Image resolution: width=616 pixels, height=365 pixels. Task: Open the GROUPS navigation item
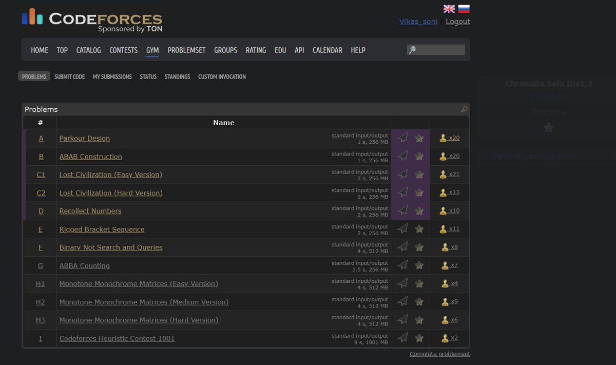click(226, 50)
